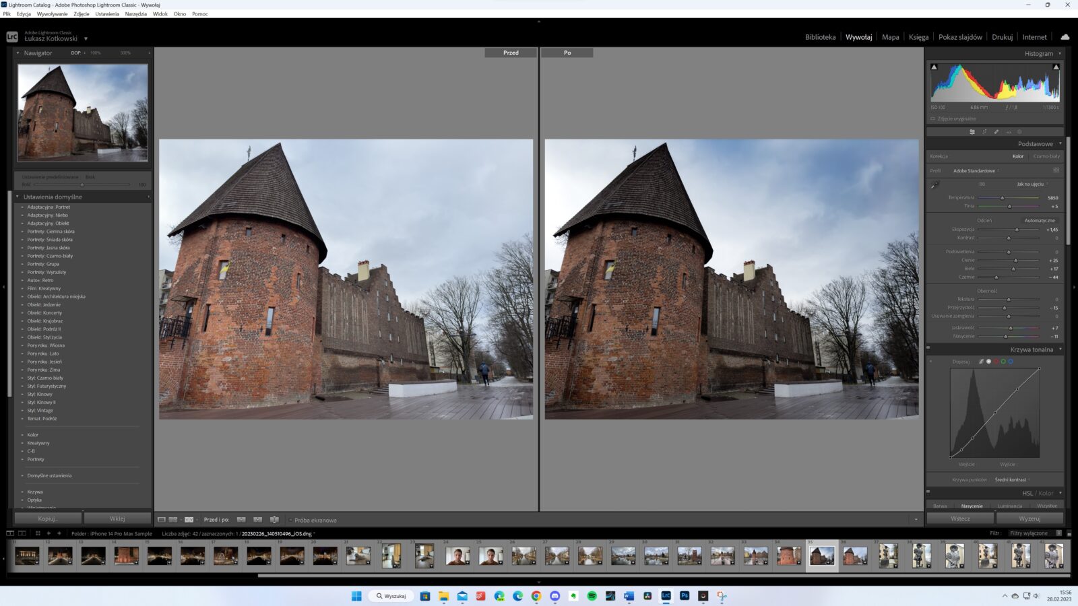Switch to Loupe view icon in toolbar
1078x606 pixels.
162,520
